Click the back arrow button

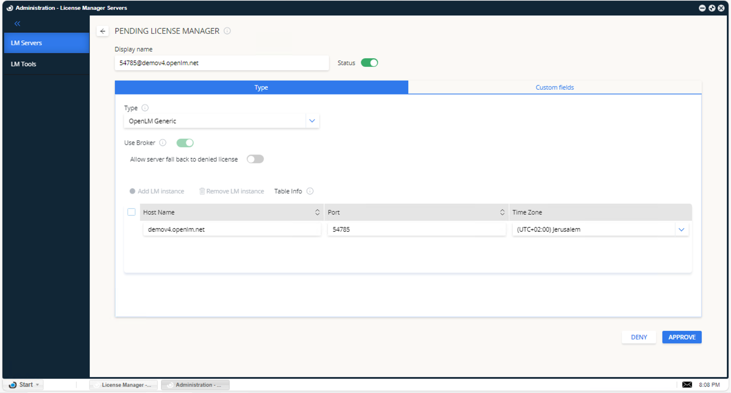pos(102,31)
